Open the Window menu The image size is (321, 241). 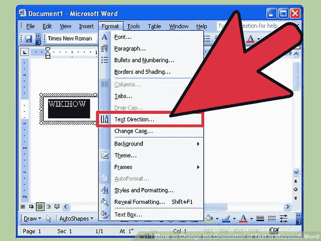[179, 26]
